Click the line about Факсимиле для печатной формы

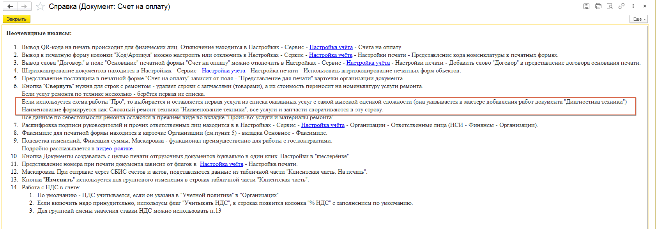174,133
